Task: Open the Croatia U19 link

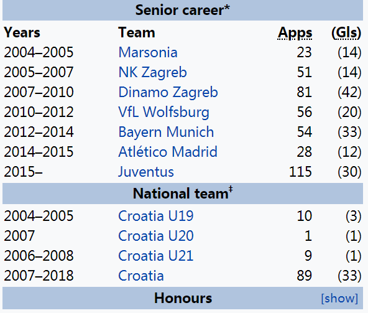Action: [x=156, y=216]
